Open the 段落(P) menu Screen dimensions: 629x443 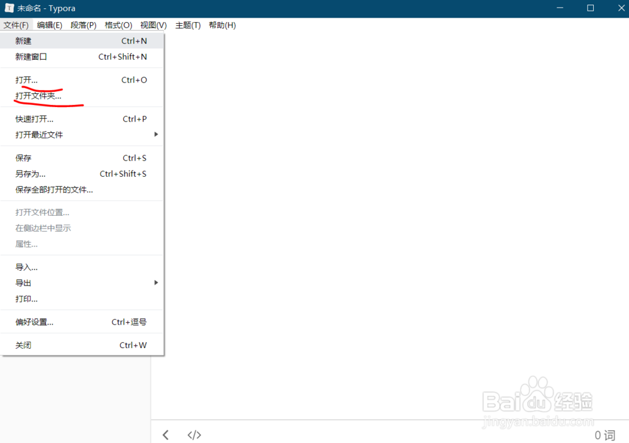click(84, 25)
